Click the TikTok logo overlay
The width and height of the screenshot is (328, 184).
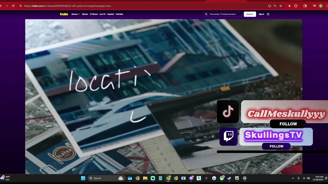pos(228,111)
